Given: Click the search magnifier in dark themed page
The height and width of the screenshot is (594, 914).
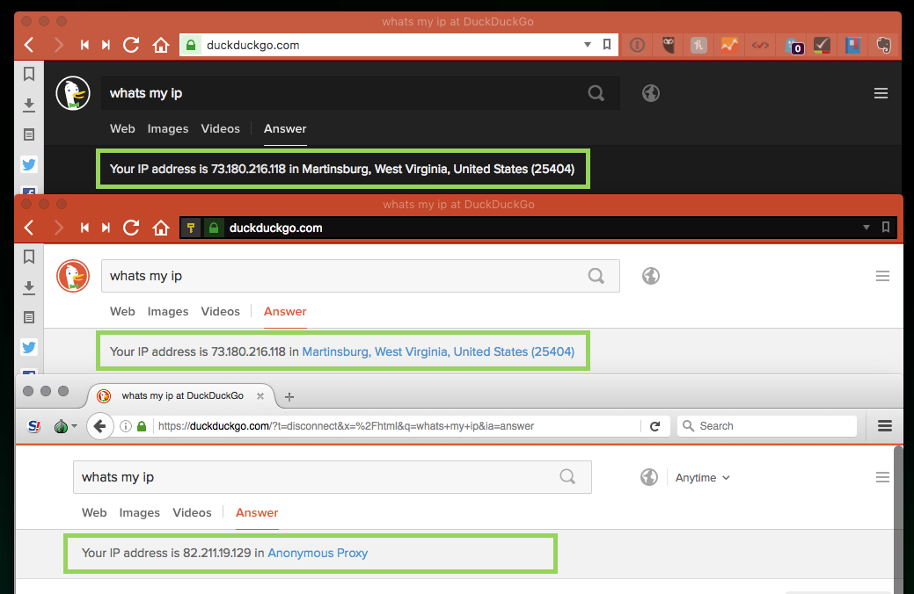Looking at the screenshot, I should pyautogui.click(x=596, y=93).
